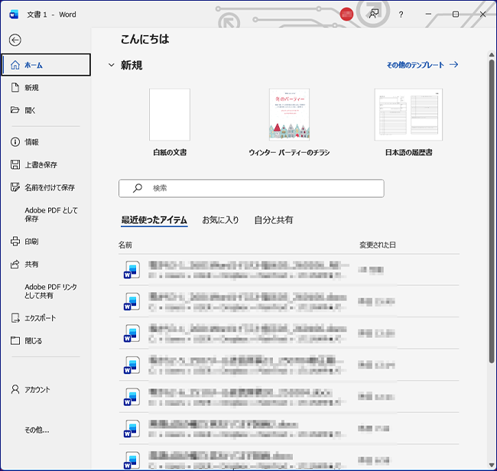Open その他のテンプレート link

tap(422, 65)
